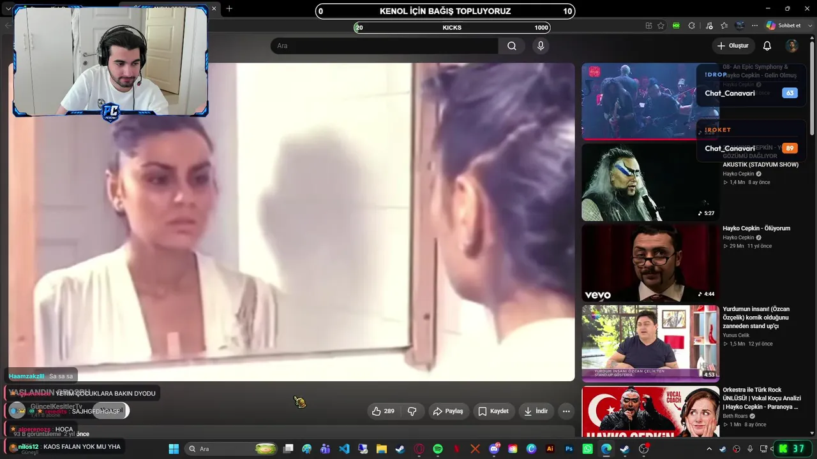Open the tab list dropdown in browser
The height and width of the screenshot is (459, 817).
point(8,8)
